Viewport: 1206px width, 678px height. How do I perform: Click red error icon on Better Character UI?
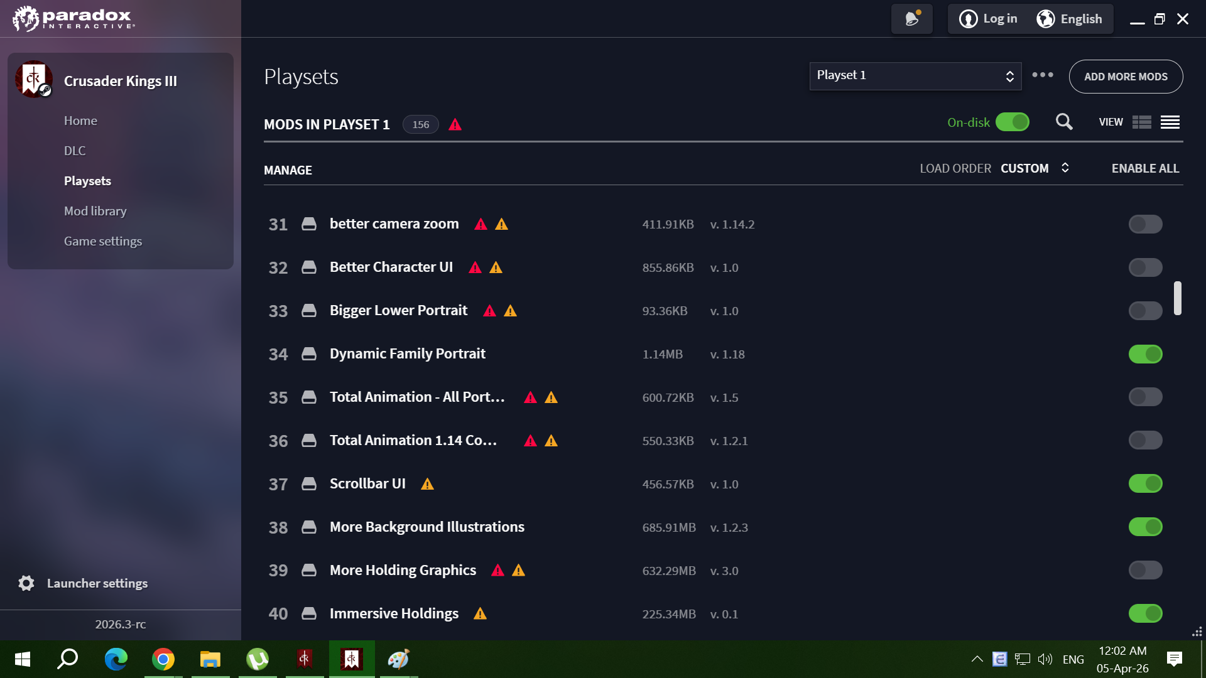pos(475,267)
